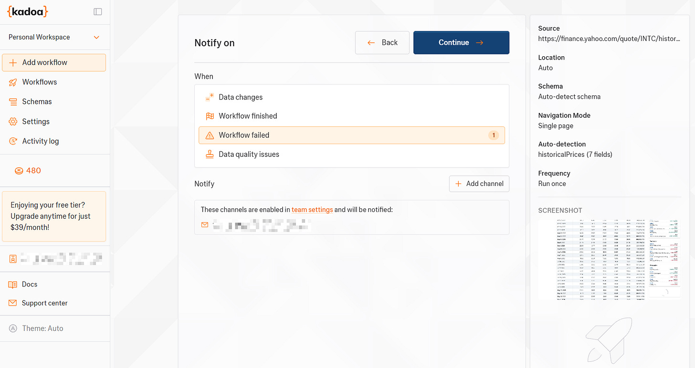Click the Settings gear icon in sidebar

(x=12, y=121)
